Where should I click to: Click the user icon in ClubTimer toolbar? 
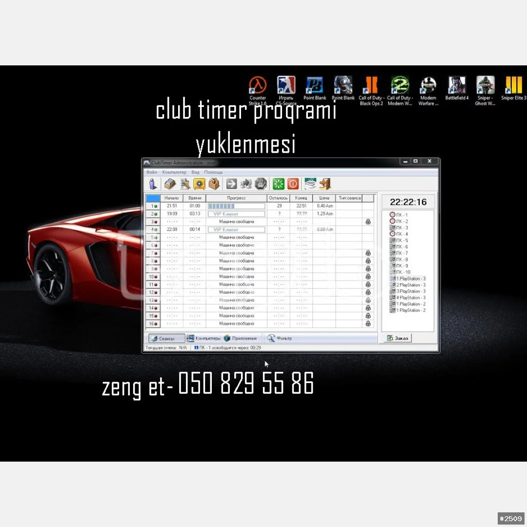[x=153, y=184]
